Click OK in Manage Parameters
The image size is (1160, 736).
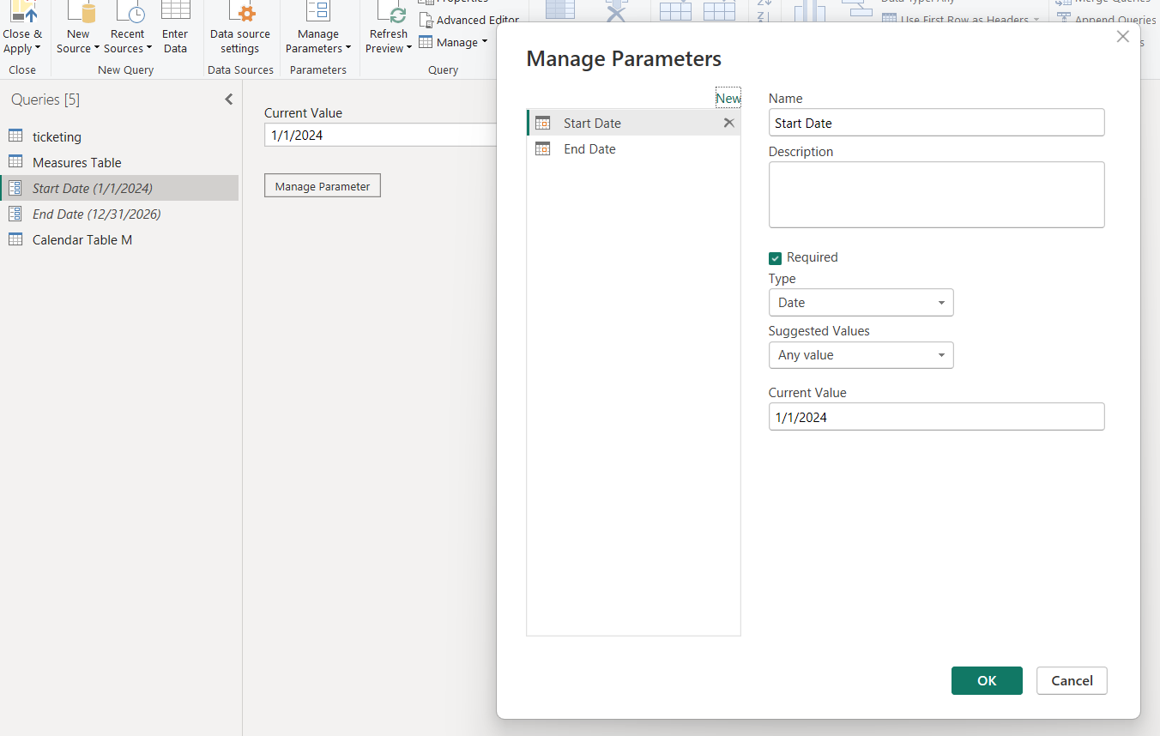pyautogui.click(x=987, y=680)
